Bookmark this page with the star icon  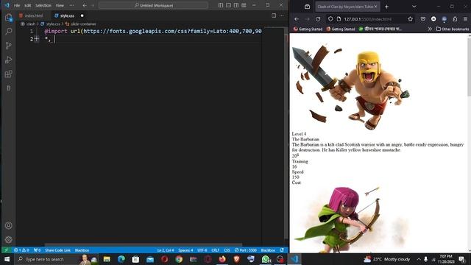pos(411,19)
